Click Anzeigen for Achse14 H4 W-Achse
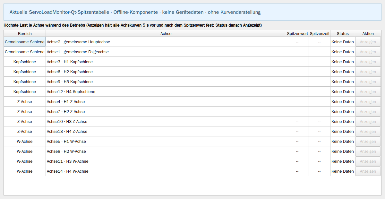385x199 pixels. point(368,171)
